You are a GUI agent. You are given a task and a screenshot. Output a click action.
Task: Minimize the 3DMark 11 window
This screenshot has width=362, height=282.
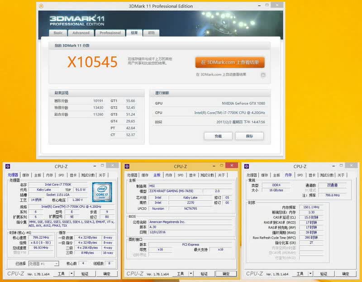259,5
